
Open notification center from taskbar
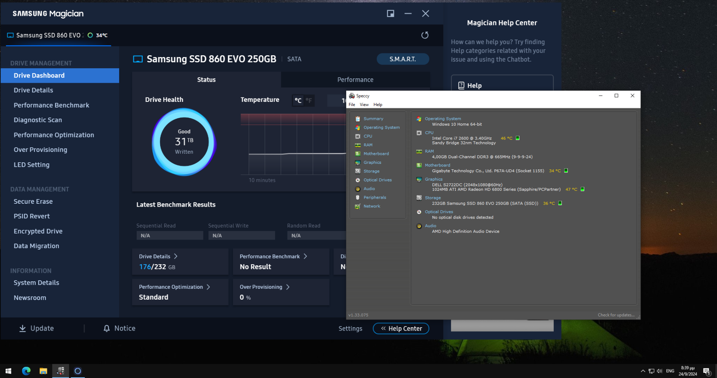pyautogui.click(x=707, y=371)
